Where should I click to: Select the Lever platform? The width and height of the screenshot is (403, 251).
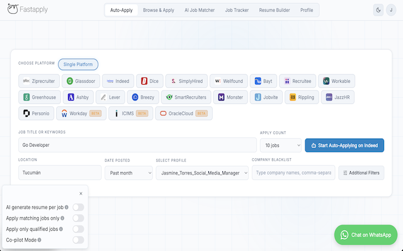click(x=110, y=97)
